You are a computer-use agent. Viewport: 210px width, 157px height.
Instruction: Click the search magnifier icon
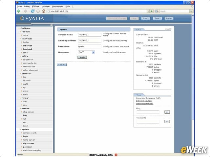click(191, 11)
